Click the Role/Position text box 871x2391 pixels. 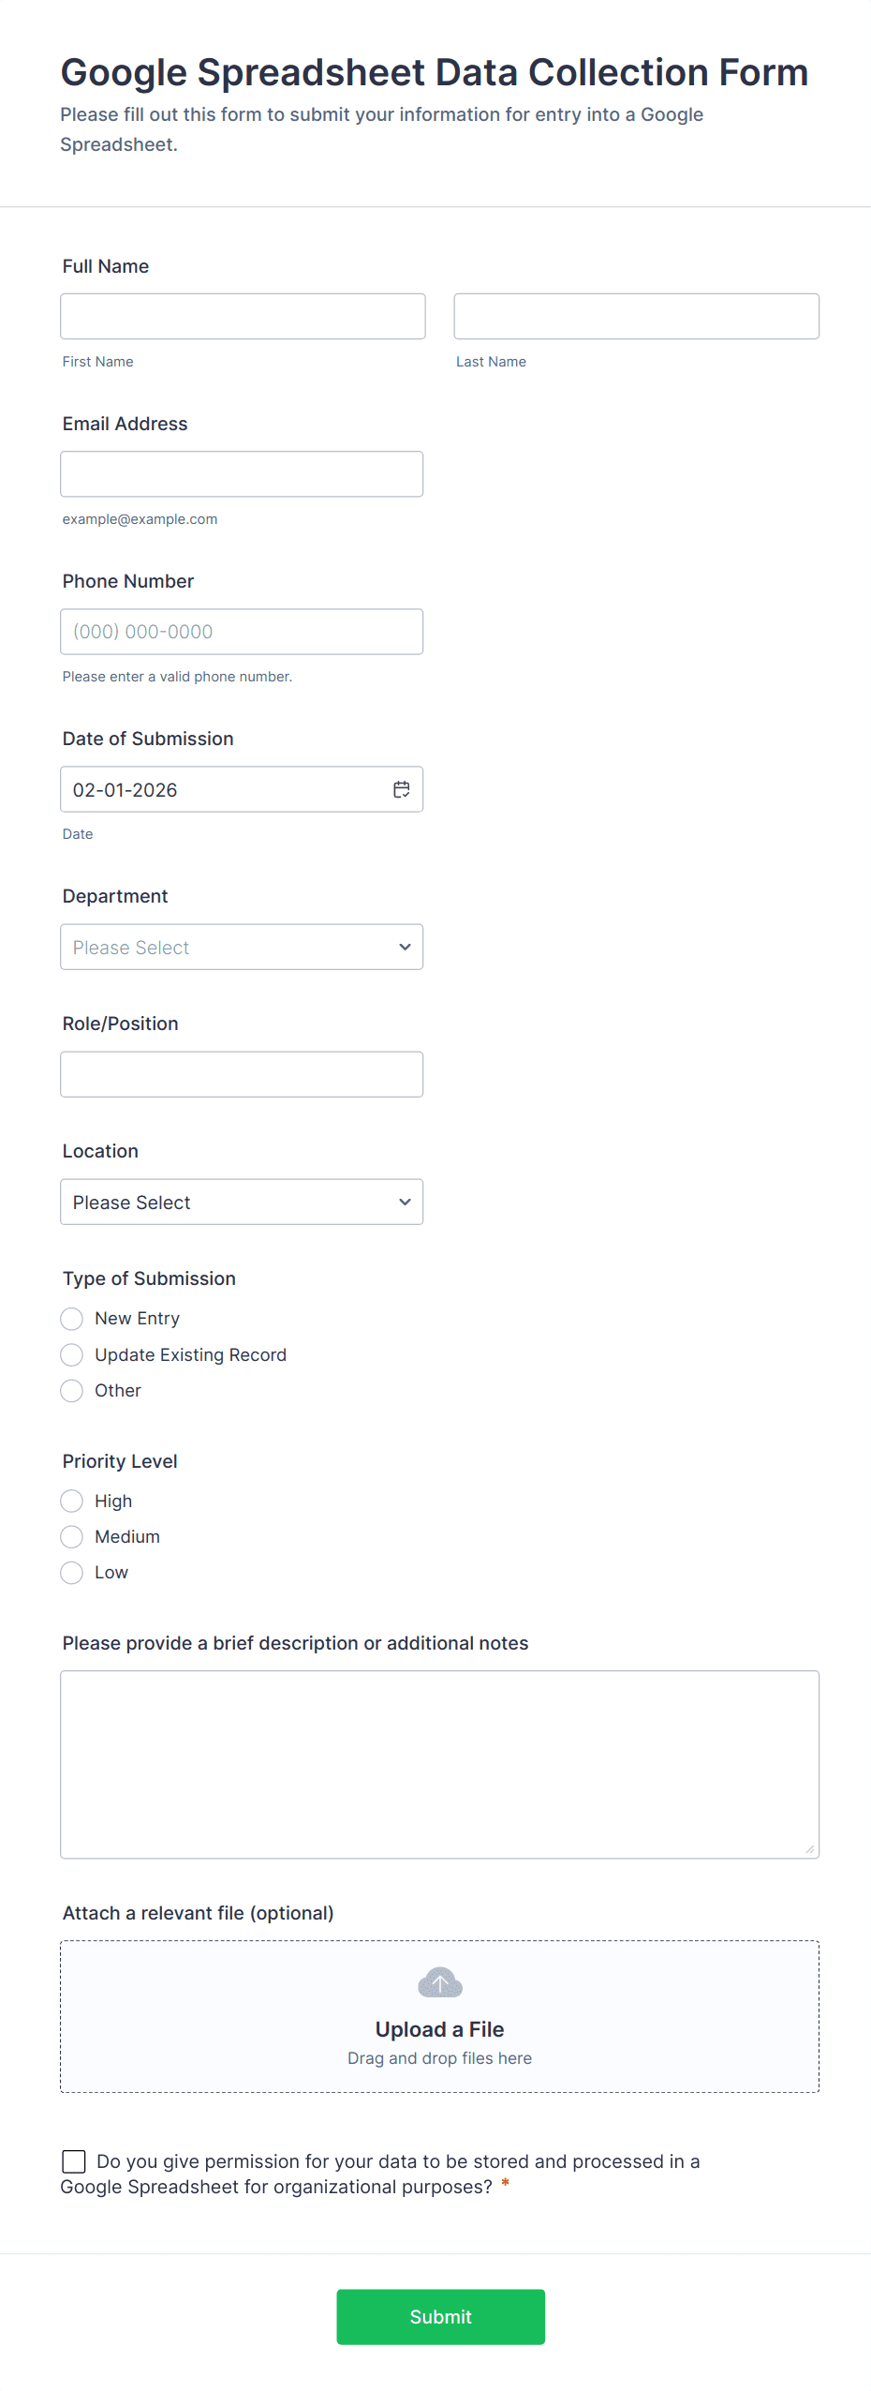242,1074
